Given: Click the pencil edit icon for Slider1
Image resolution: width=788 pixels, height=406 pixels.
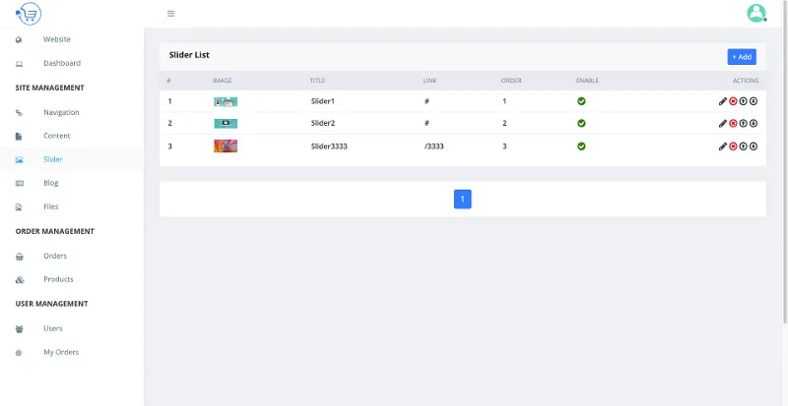Looking at the screenshot, I should pos(723,101).
